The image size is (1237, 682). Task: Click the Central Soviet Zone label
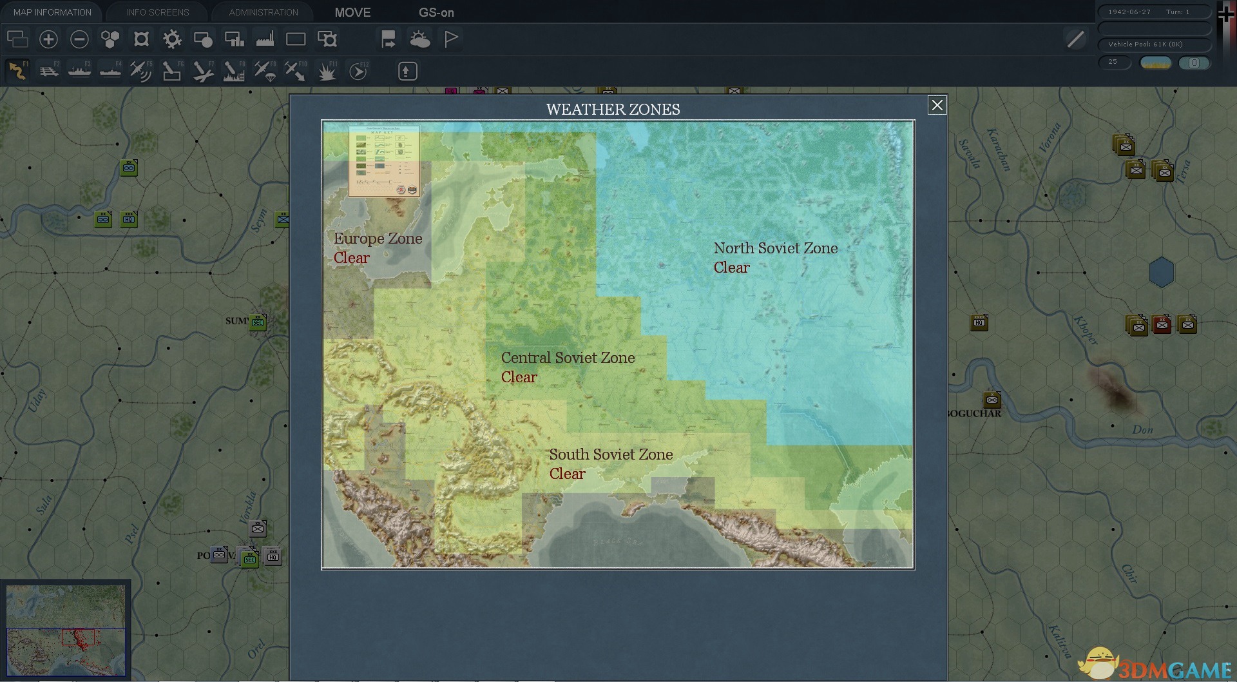[x=568, y=358]
